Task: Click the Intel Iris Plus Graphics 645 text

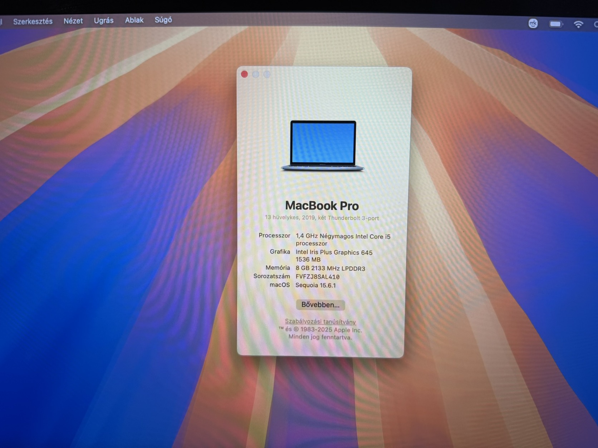Action: coord(334,252)
